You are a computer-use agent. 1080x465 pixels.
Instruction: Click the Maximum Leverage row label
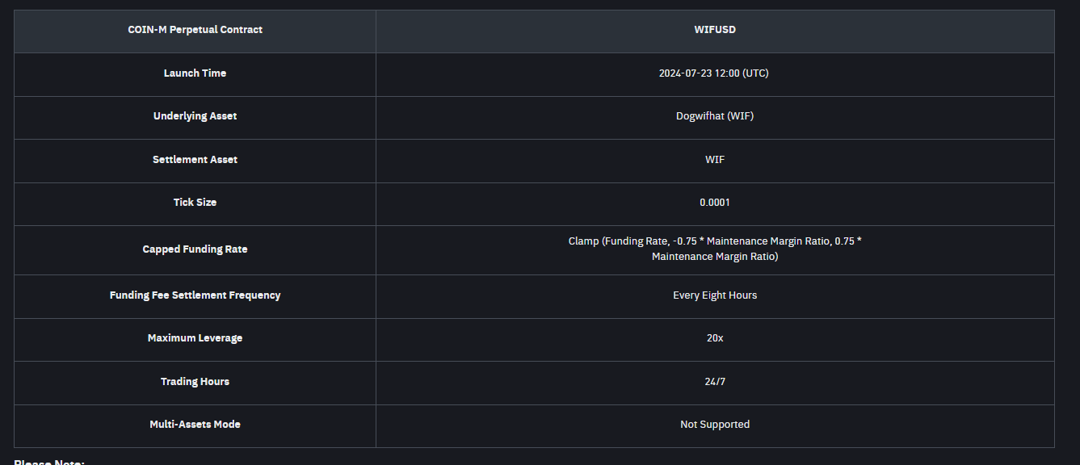(x=195, y=338)
